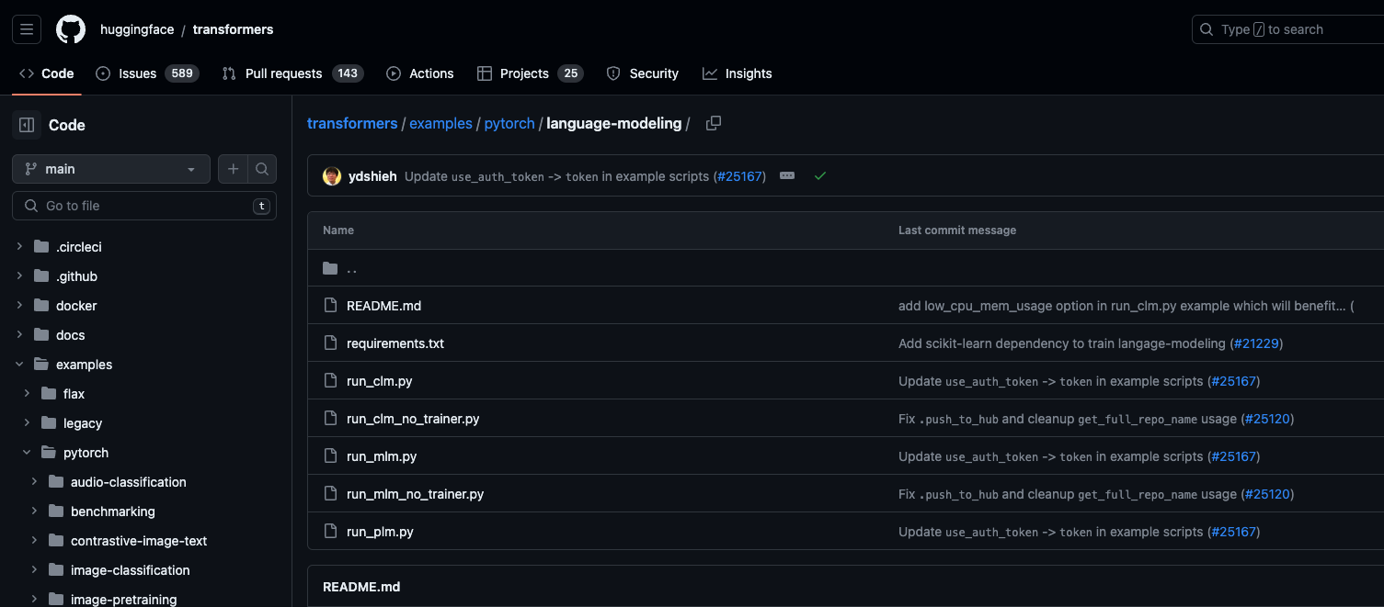Screen dimensions: 1384x607
Task: Click the benchmarking folder icon in tree
Action: coord(55,511)
